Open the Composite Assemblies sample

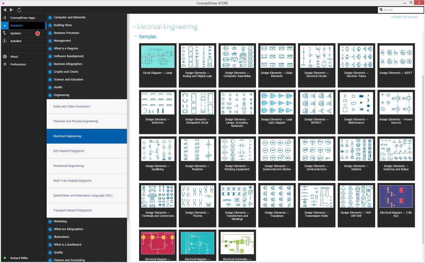pos(237,65)
